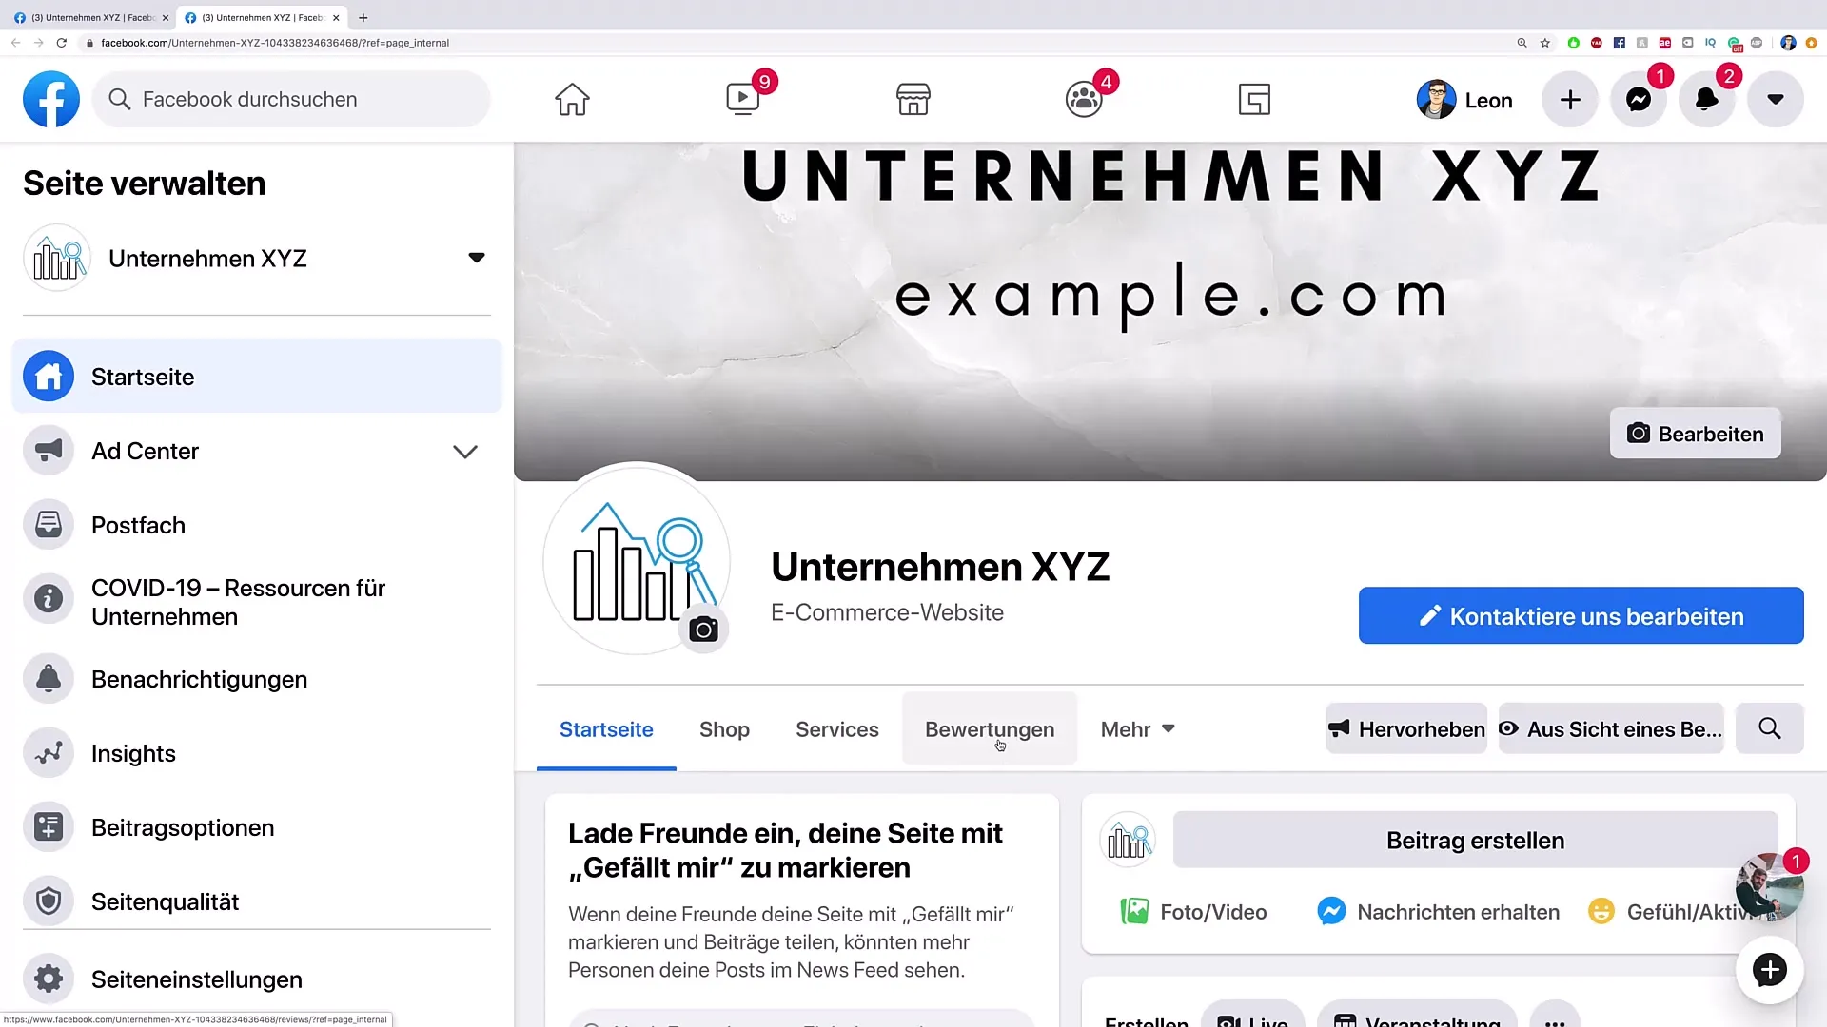Open Beitragsoptionen posting options icon
The image size is (1827, 1027).
point(49,826)
